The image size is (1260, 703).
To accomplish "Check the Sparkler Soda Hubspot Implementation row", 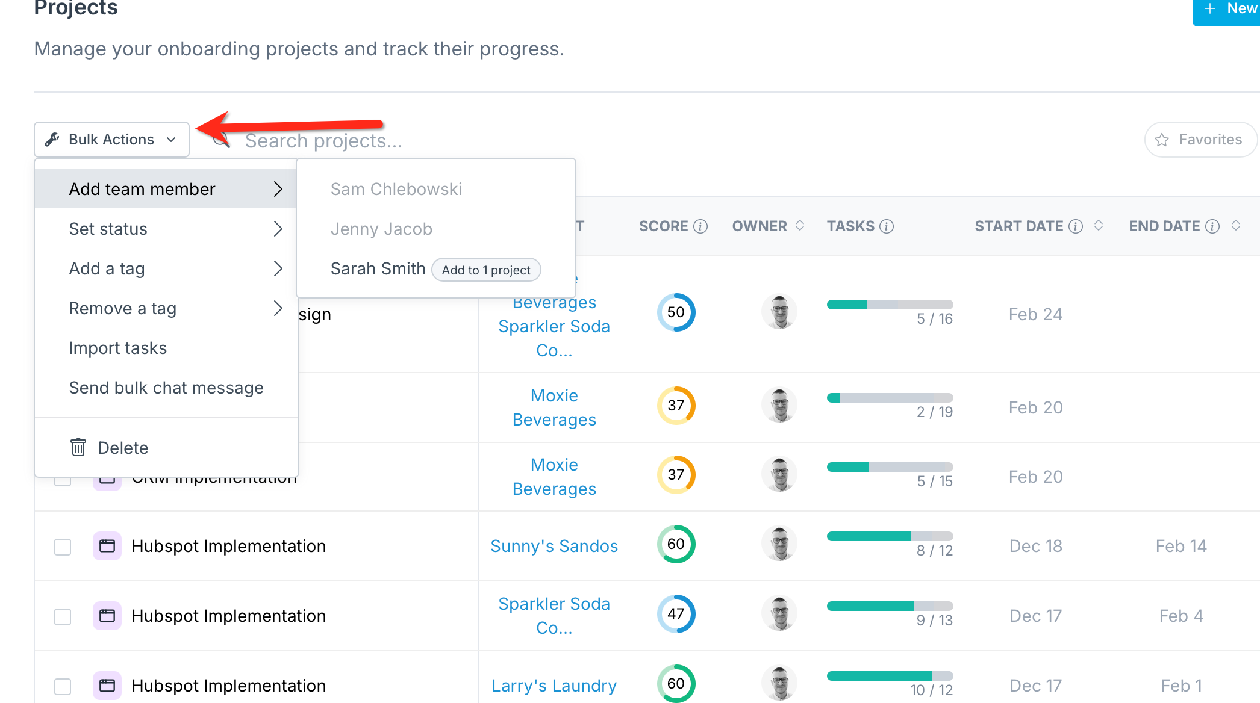I will pyautogui.click(x=63, y=616).
